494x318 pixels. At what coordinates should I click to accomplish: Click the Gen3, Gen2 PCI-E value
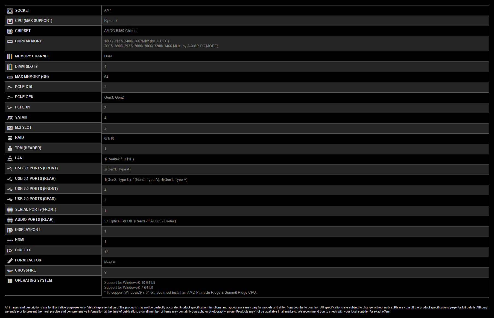114,97
